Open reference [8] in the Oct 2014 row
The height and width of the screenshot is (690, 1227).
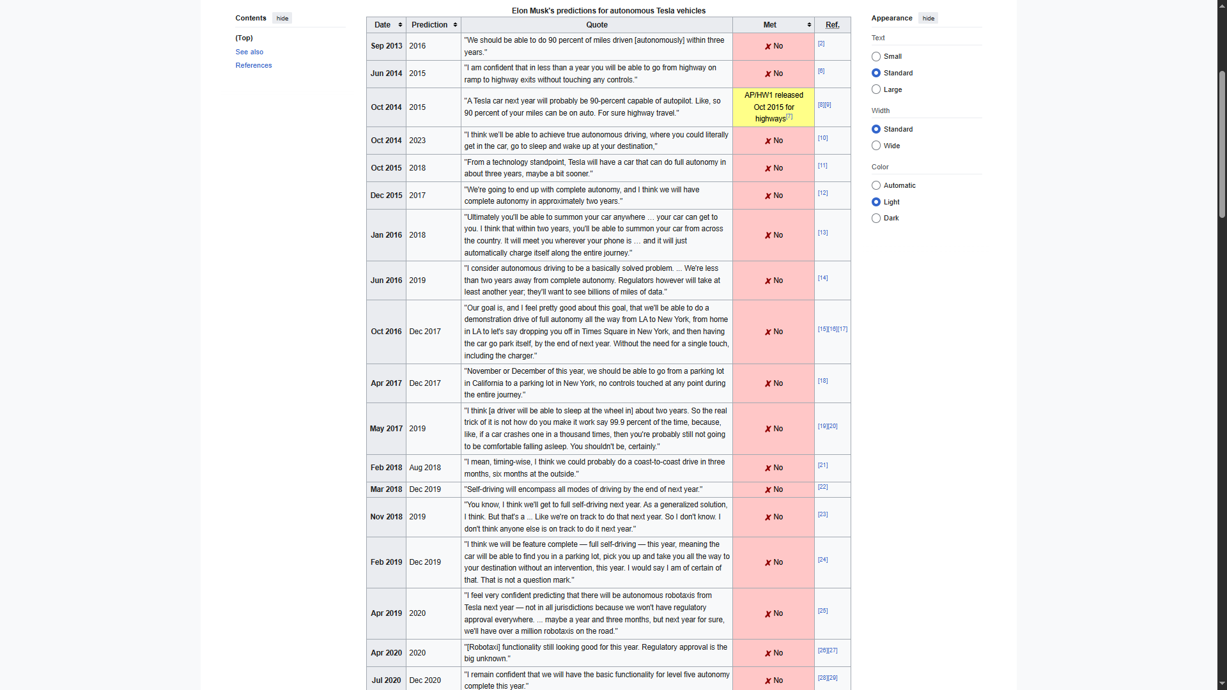tap(821, 105)
